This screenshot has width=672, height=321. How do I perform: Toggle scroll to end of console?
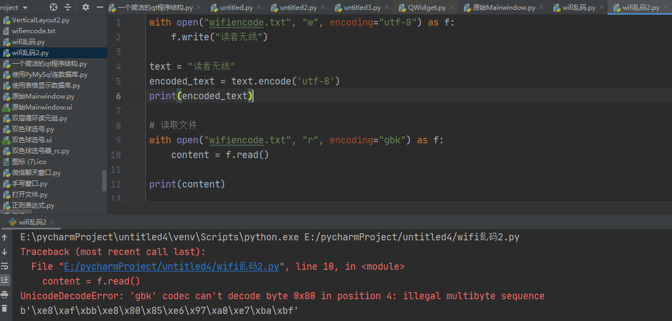pos(4,280)
